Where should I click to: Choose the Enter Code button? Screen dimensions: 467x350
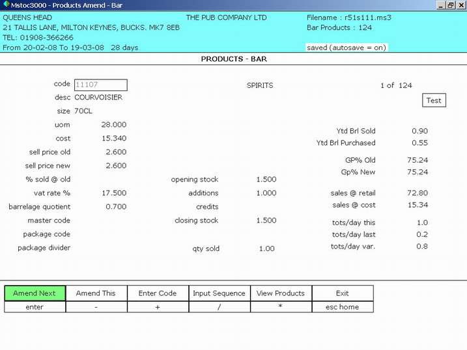pos(158,293)
